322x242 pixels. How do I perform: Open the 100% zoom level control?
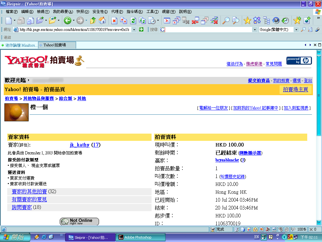(x=299, y=229)
